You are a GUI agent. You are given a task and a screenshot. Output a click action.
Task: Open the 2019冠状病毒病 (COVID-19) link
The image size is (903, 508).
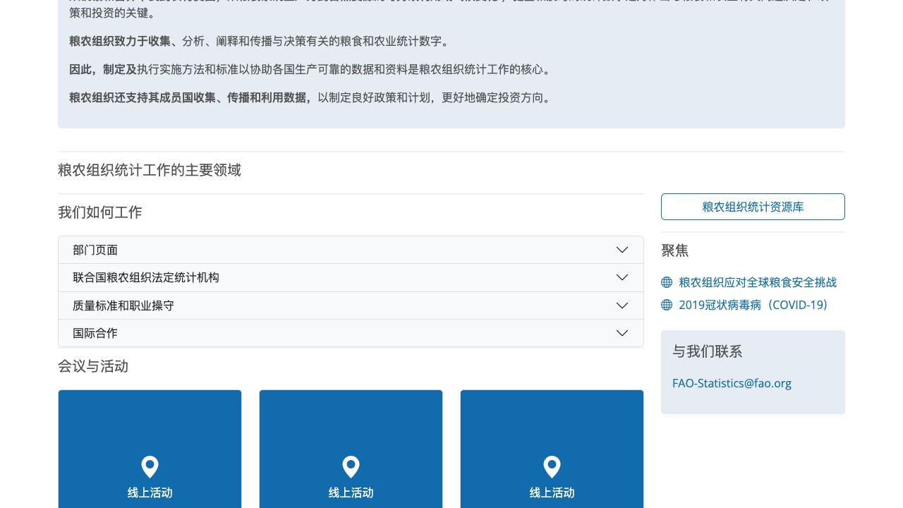click(753, 305)
